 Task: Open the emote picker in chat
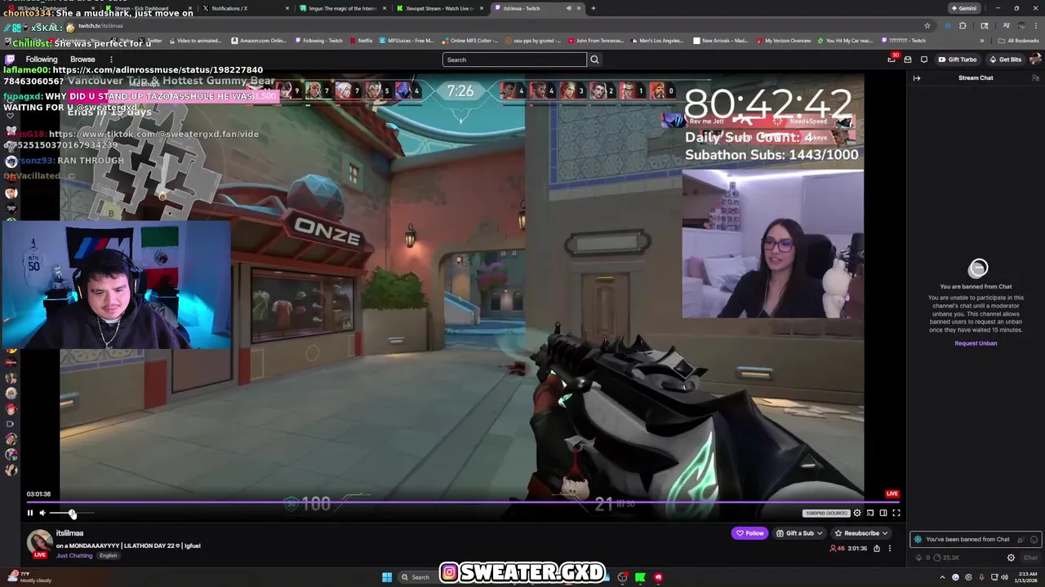[1034, 539]
